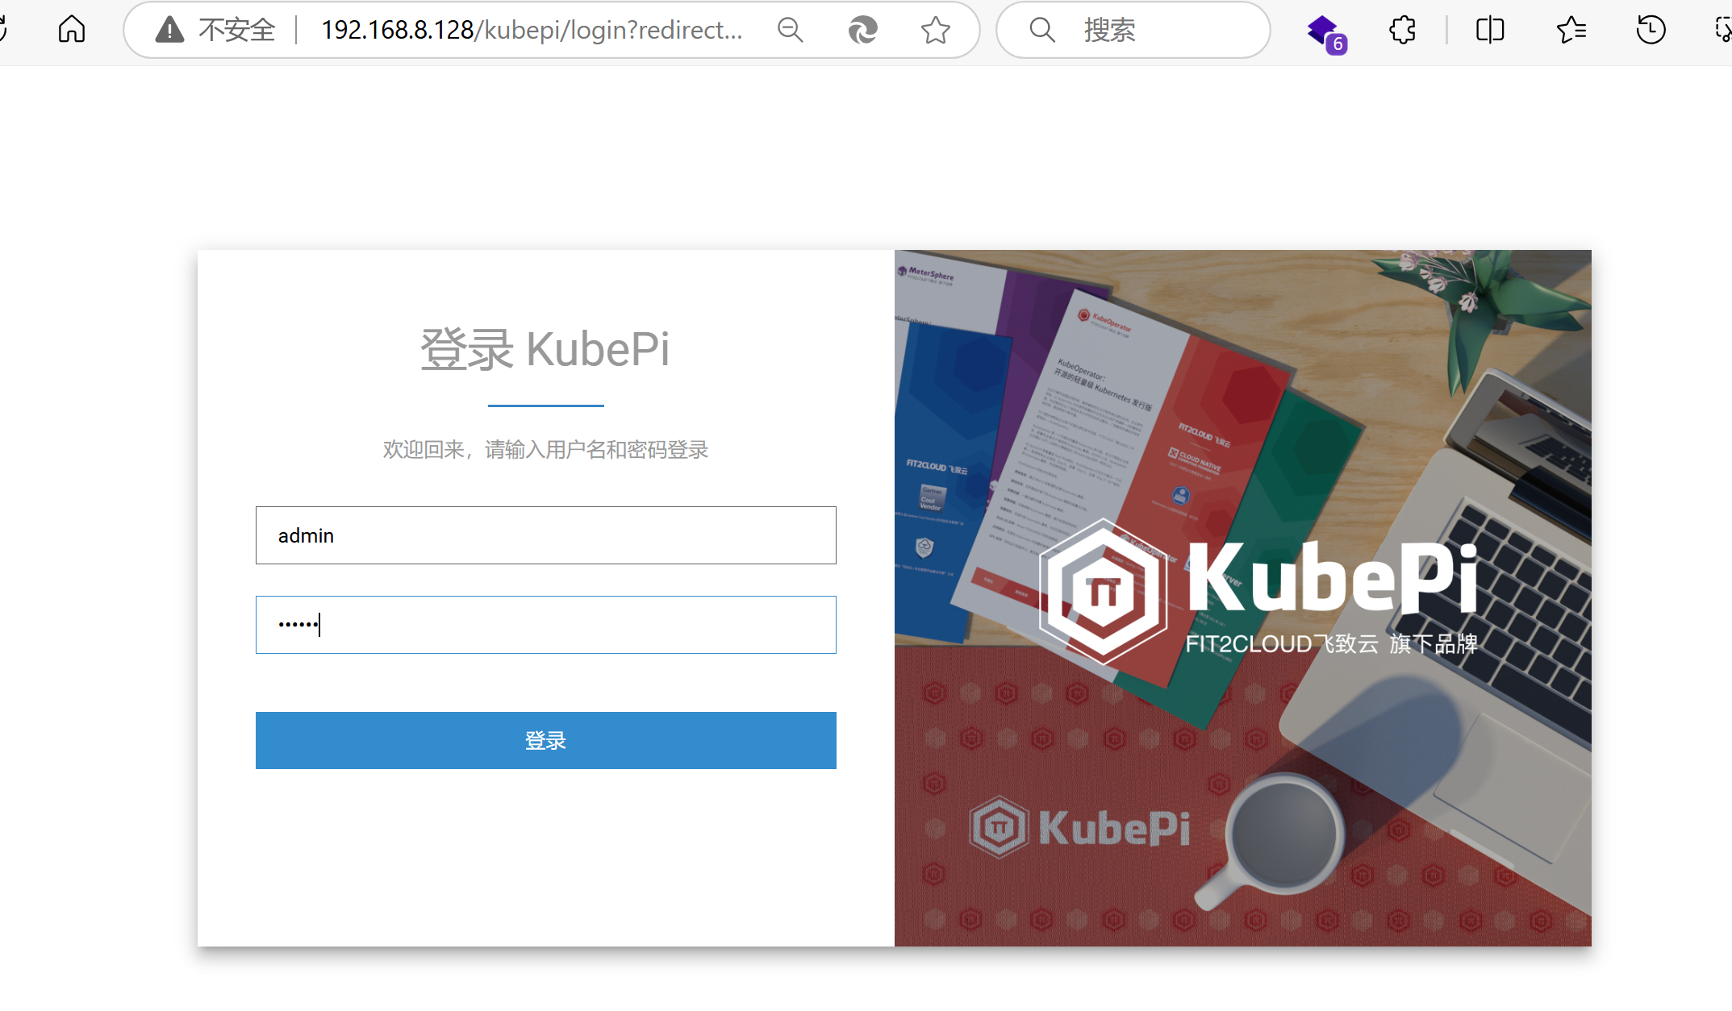Toggle the split screen icon
1732x1011 pixels.
pos(1489,30)
